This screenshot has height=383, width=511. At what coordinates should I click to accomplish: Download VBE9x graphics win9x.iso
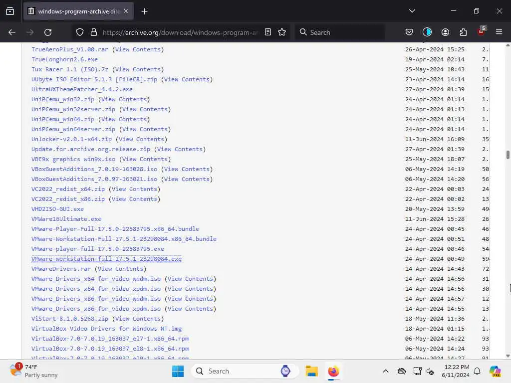[x=73, y=159]
